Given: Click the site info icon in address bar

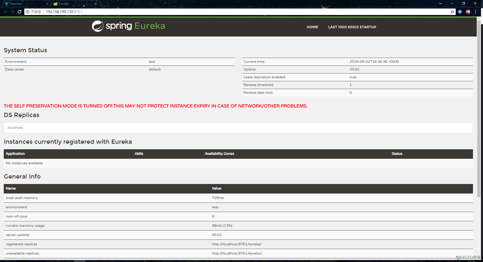Looking at the screenshot, I should coord(28,12).
